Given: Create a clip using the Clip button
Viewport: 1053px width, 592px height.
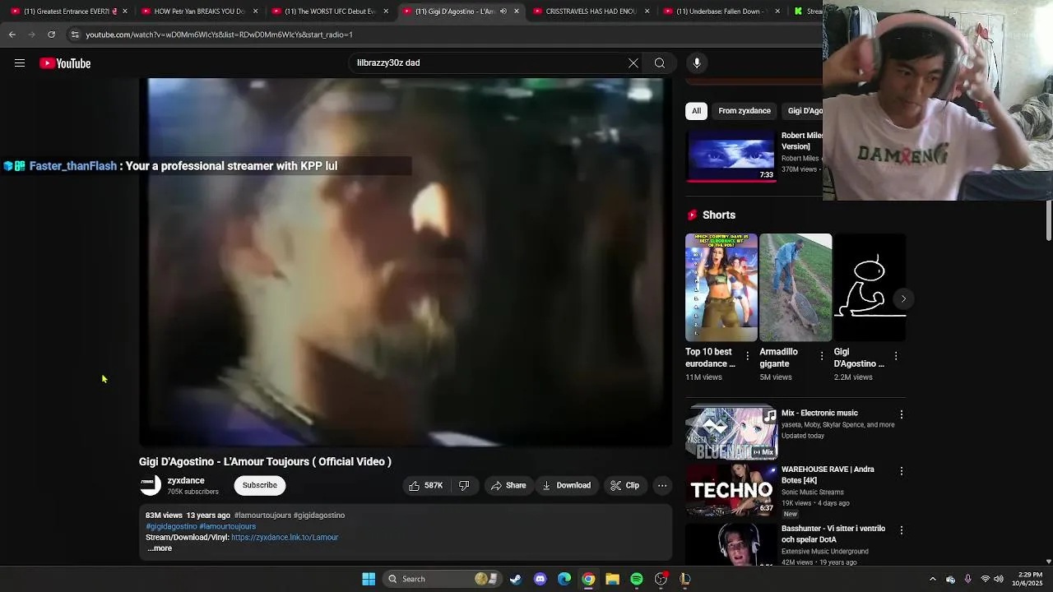Looking at the screenshot, I should (x=624, y=486).
